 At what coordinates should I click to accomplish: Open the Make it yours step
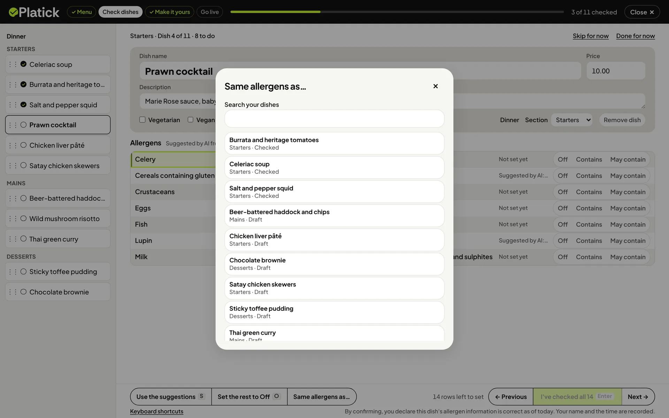coord(170,12)
